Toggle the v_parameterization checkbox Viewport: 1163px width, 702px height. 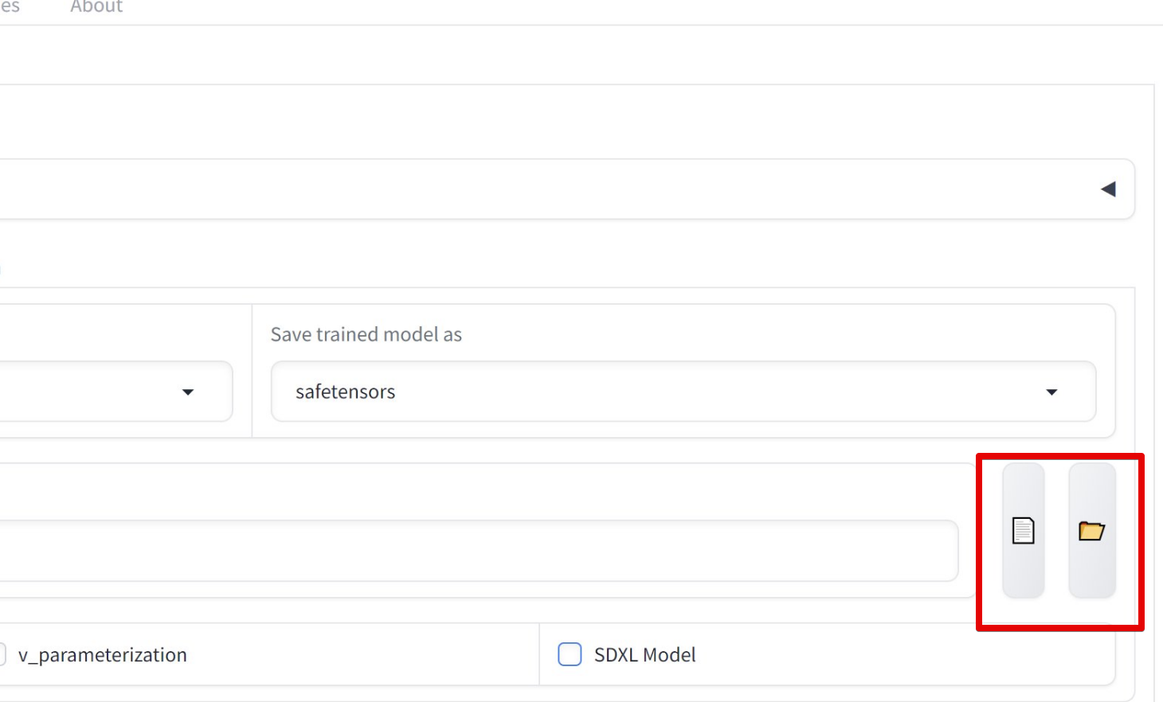coord(2,654)
